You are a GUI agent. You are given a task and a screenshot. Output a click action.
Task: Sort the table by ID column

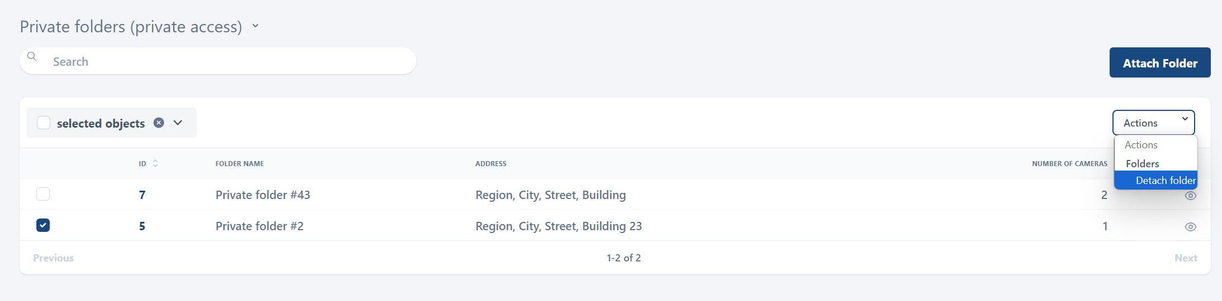(x=155, y=163)
